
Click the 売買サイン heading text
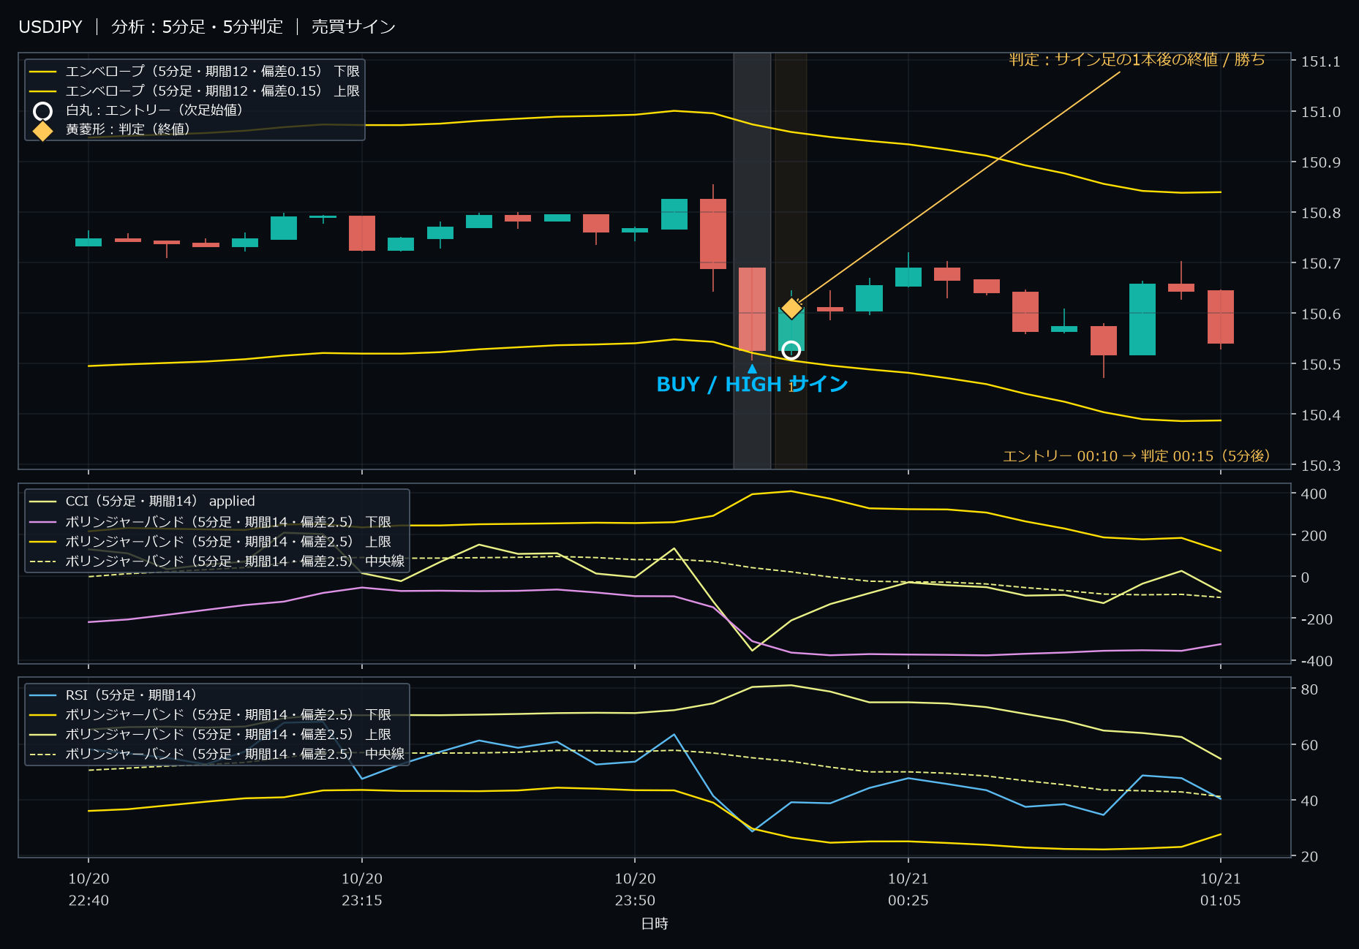pos(353,27)
